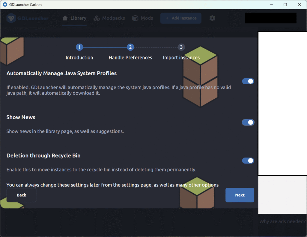Image resolution: width=307 pixels, height=237 pixels.
Task: Minimize the GDLauncher window
Action: coord(271,4)
